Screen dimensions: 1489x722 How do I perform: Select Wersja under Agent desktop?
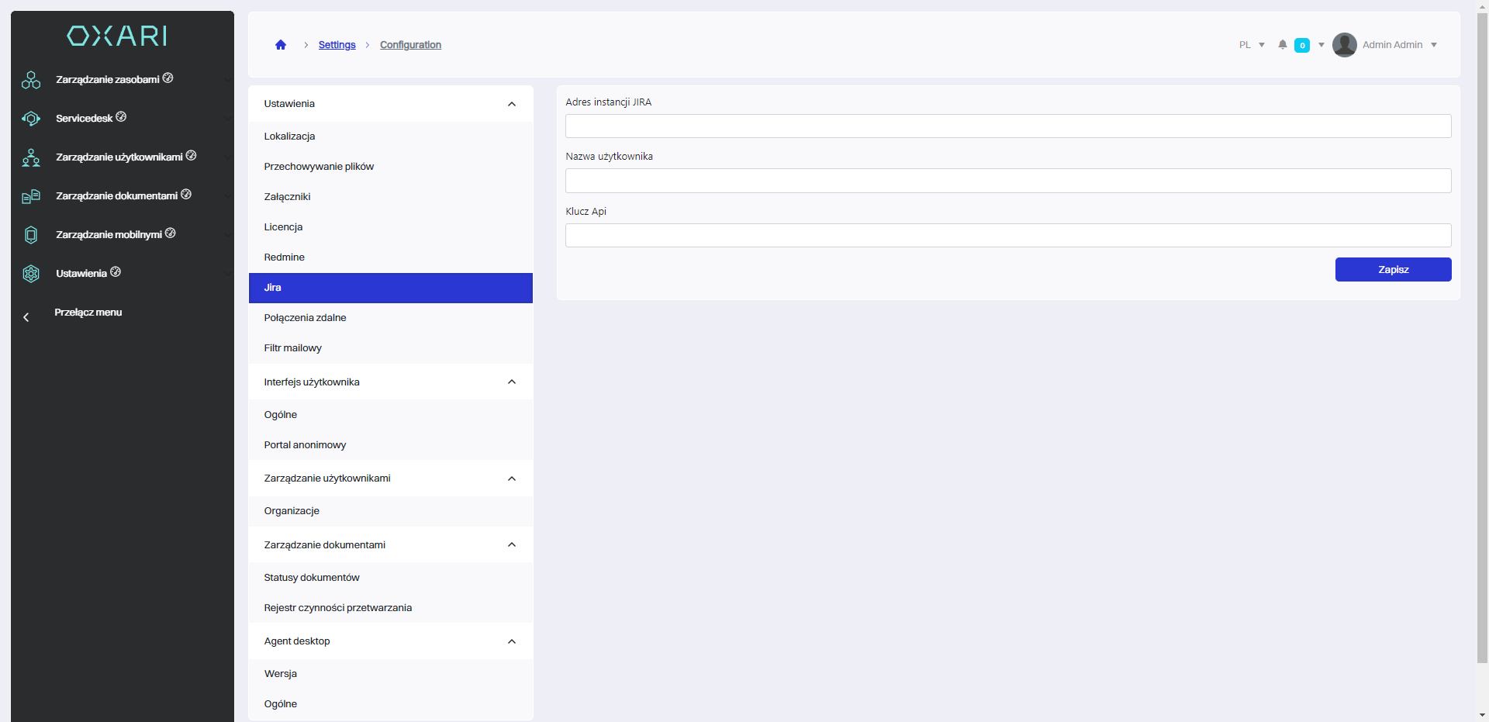click(391, 674)
